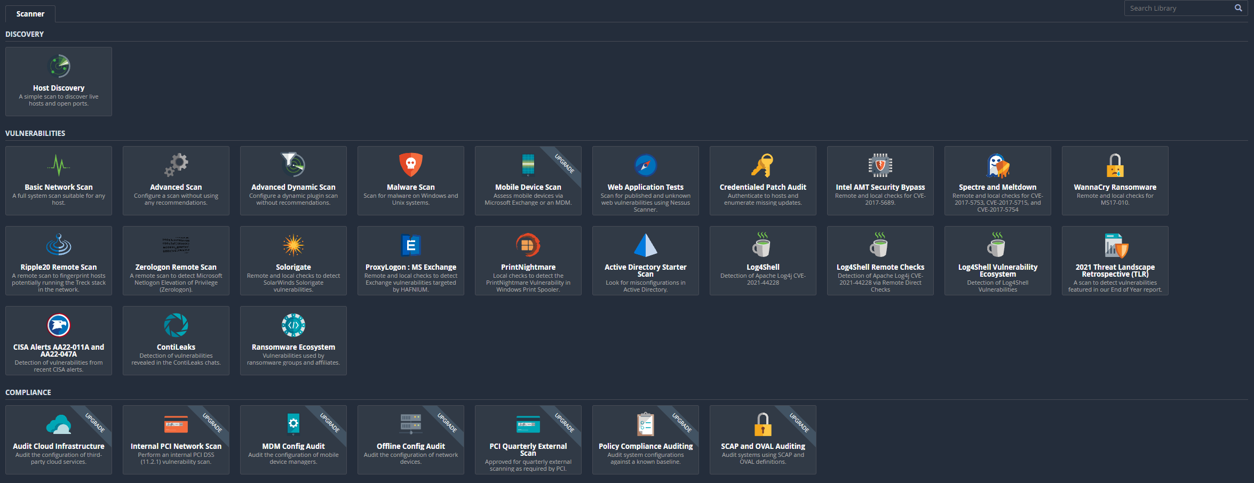The height and width of the screenshot is (483, 1254).
Task: Choose the Advanced Scan gears icon
Action: [176, 165]
